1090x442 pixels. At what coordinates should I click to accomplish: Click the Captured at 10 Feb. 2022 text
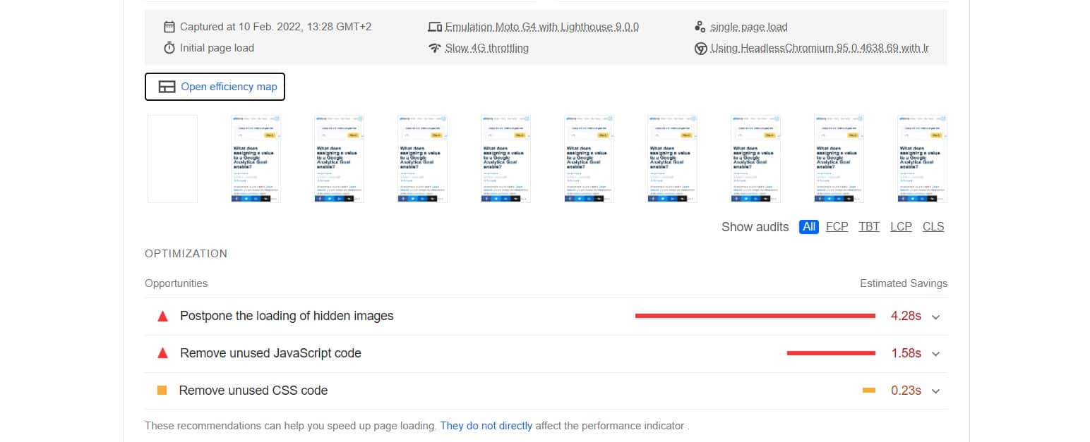275,27
